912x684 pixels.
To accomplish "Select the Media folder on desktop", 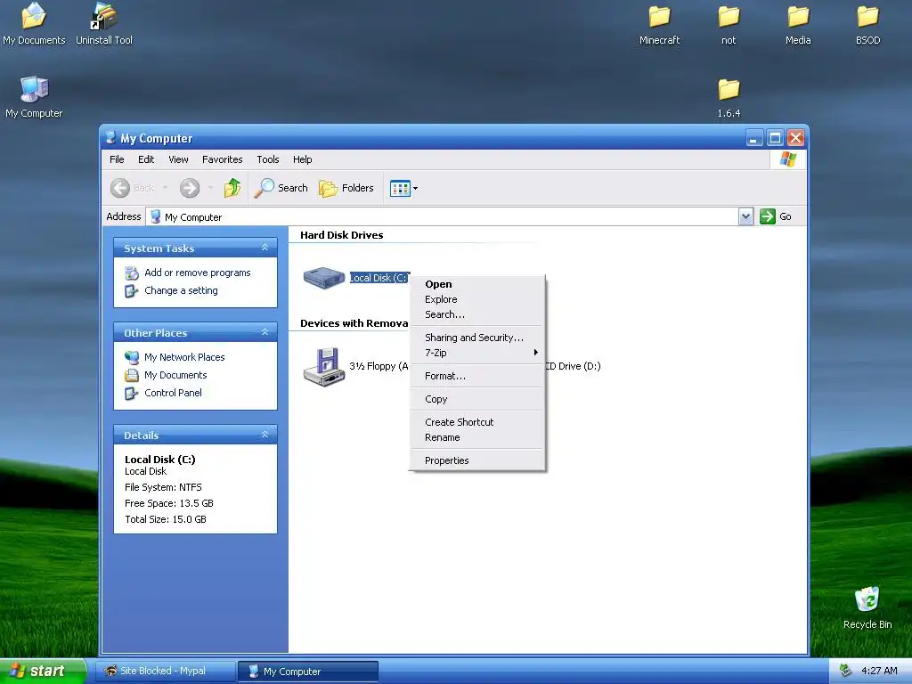I will [x=798, y=24].
